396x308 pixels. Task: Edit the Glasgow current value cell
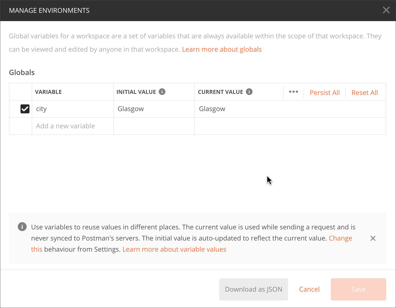pos(290,109)
